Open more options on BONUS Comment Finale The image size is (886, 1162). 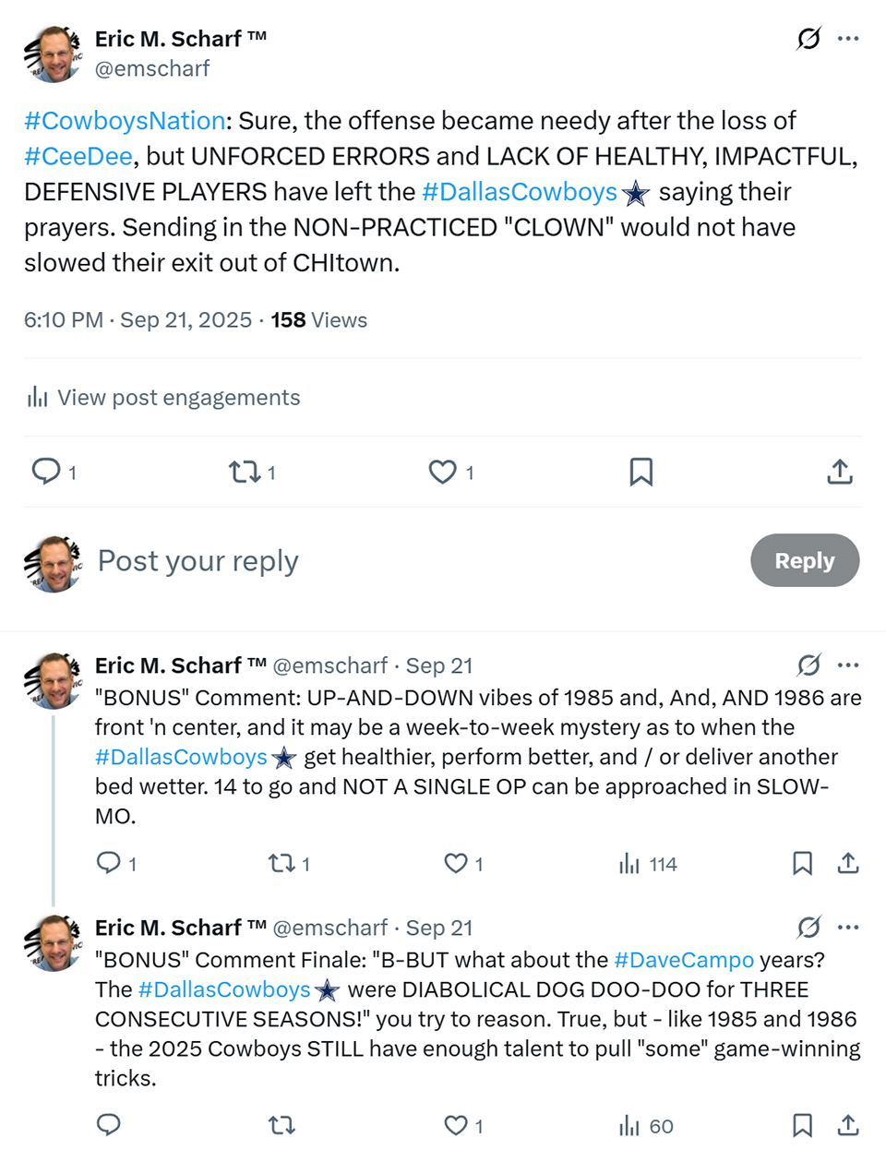click(848, 928)
